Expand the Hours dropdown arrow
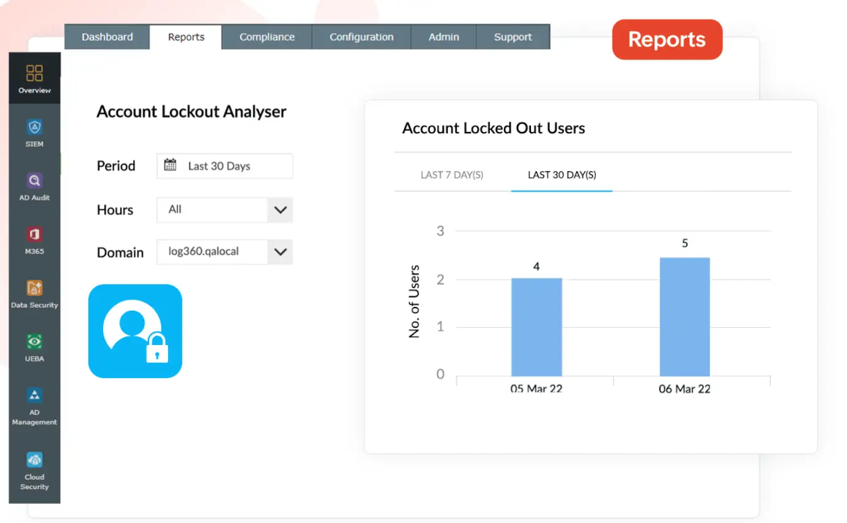 (x=280, y=210)
